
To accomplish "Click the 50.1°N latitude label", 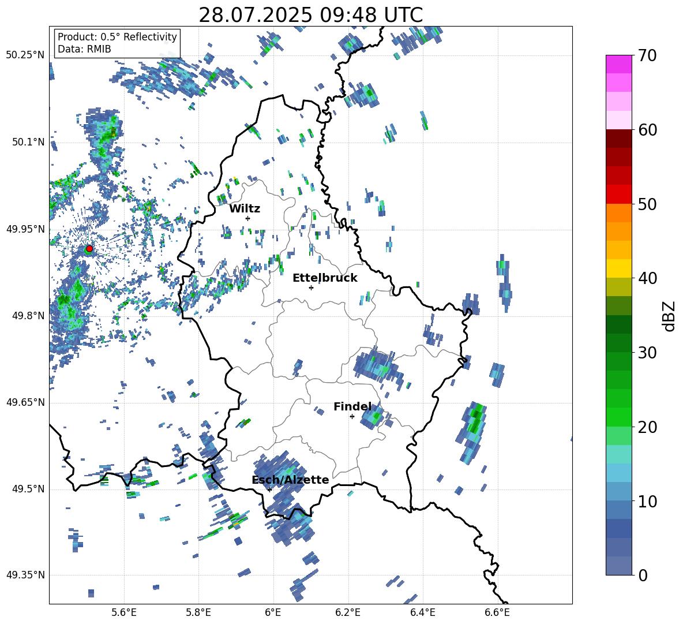I will click(x=28, y=142).
